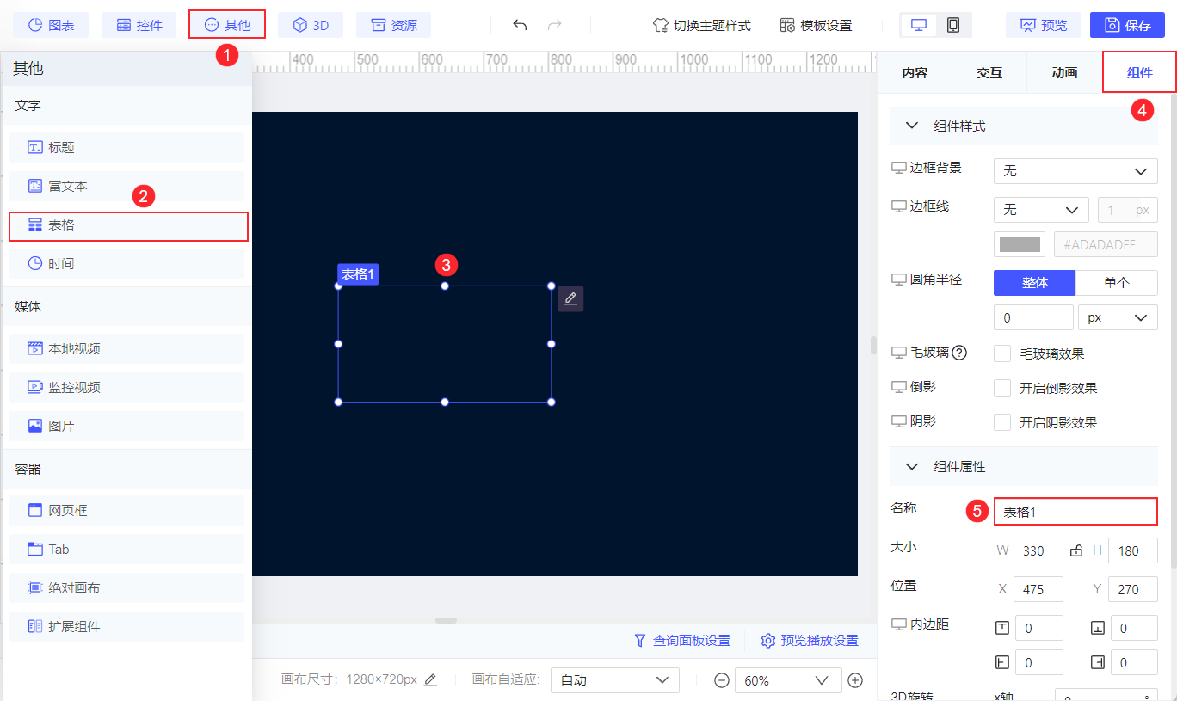This screenshot has width=1177, height=701.
Task: Open the 资源 resources panel
Action: (393, 25)
